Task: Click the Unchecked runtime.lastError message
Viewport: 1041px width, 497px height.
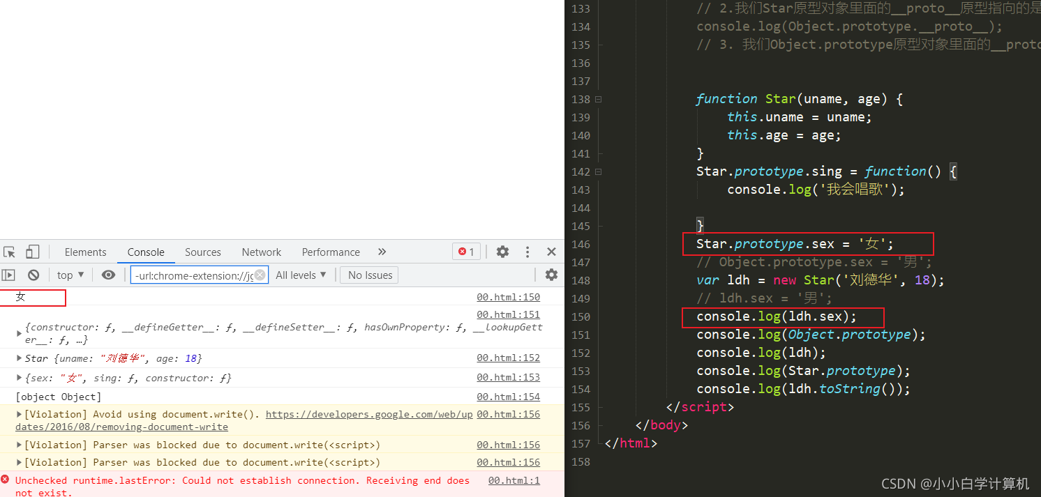Action: click(242, 487)
